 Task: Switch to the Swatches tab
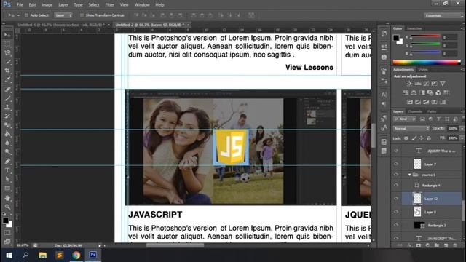coord(414,28)
